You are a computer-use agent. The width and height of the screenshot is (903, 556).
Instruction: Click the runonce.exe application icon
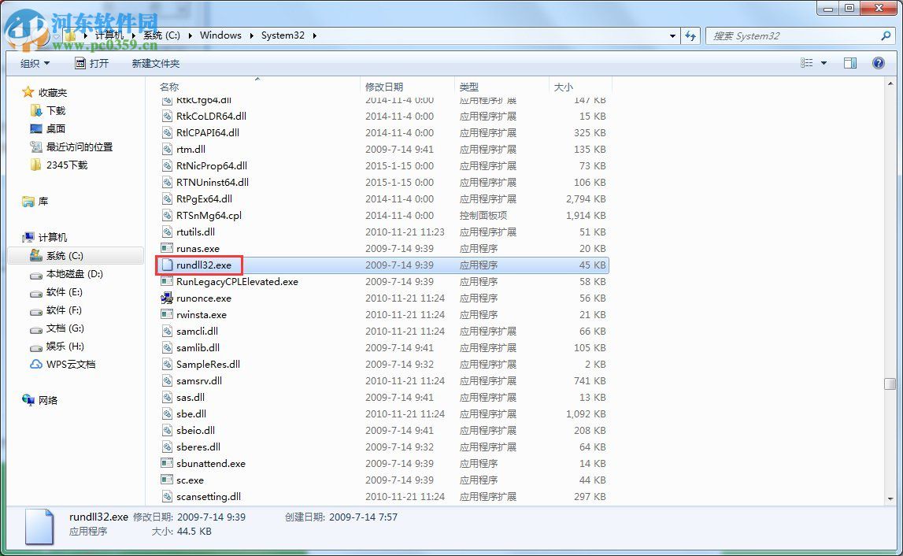click(x=167, y=298)
